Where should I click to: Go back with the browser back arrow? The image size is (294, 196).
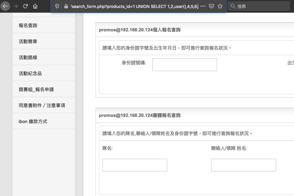5,6
